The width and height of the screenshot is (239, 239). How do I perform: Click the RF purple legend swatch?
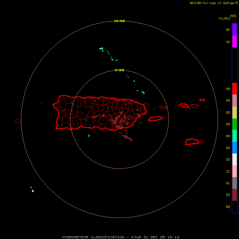coord(234,30)
